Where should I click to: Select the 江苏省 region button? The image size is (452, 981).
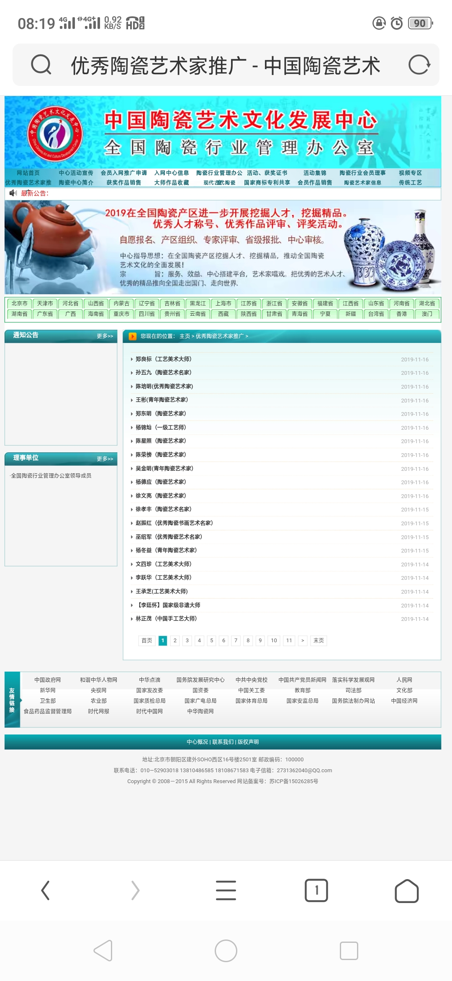tap(249, 304)
